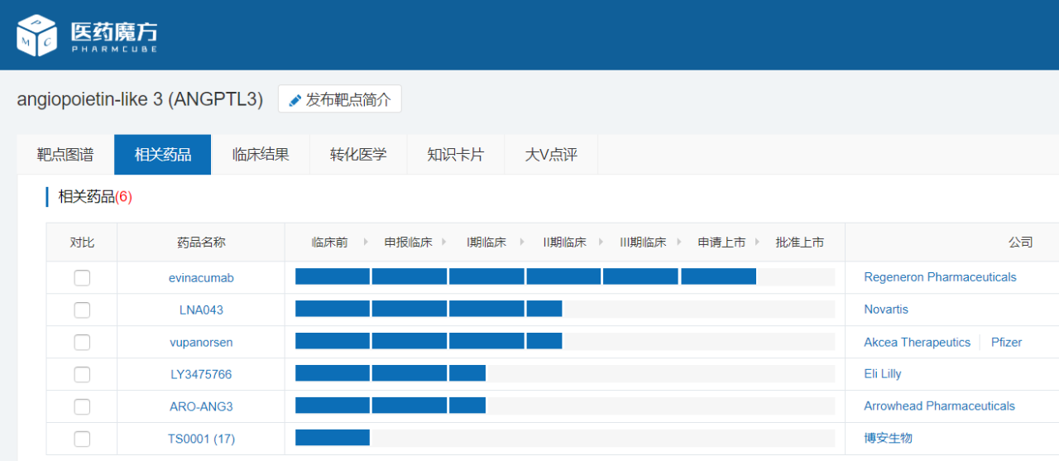Click the 申请上市 stage header

pos(721,243)
